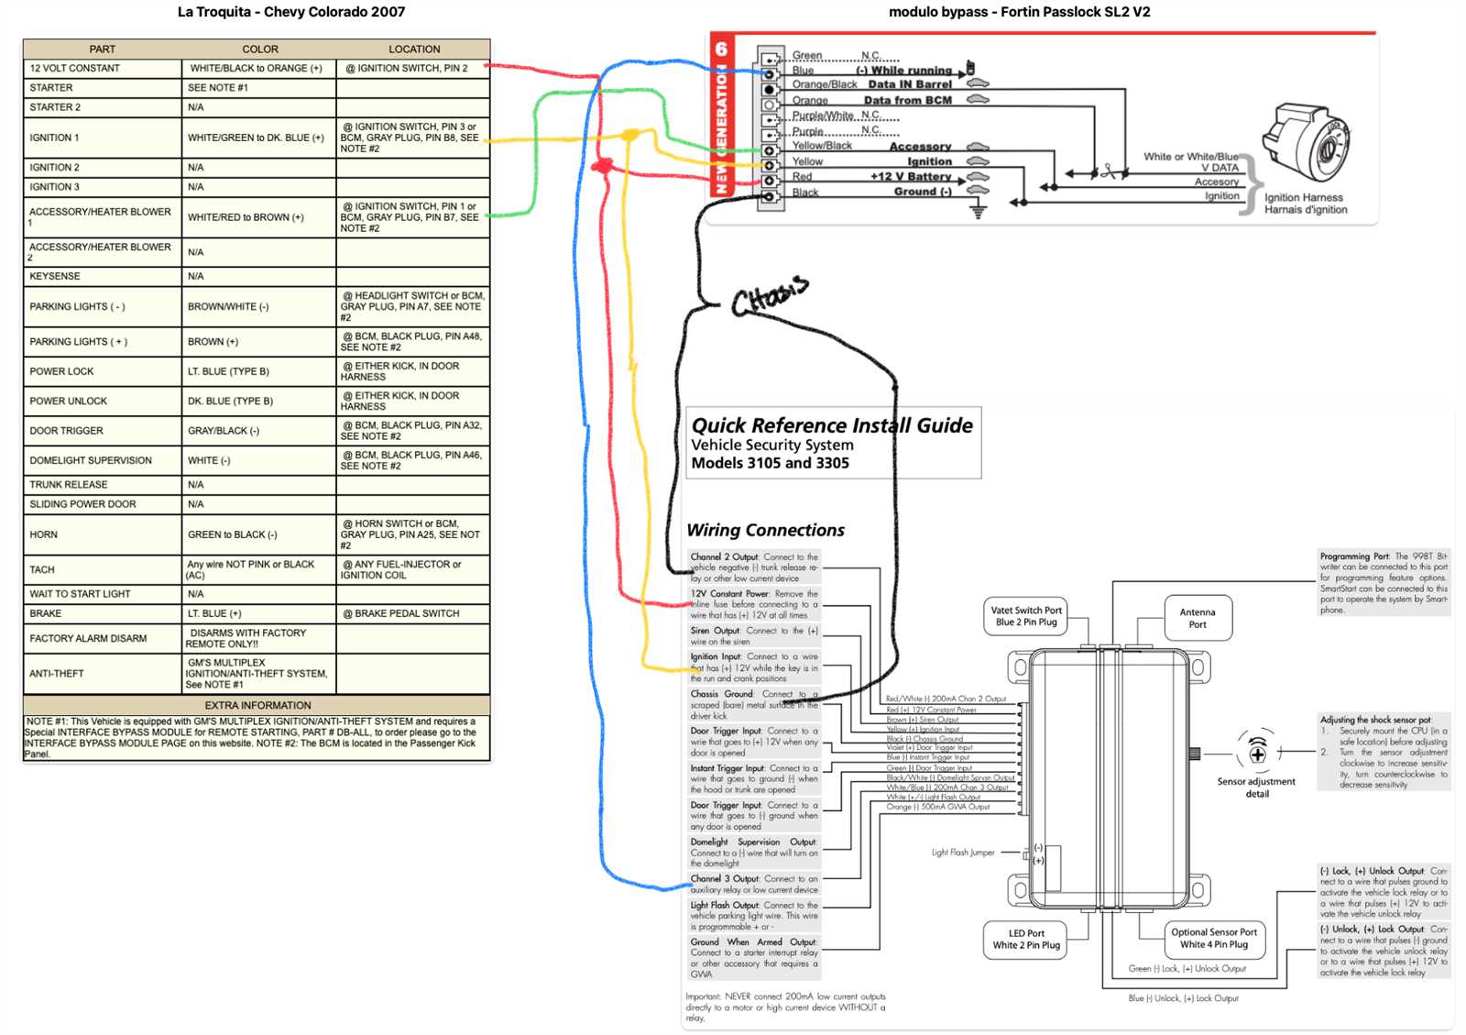Select the car icon next to Accessory wire
The image size is (1466, 1035).
pyautogui.click(x=978, y=147)
